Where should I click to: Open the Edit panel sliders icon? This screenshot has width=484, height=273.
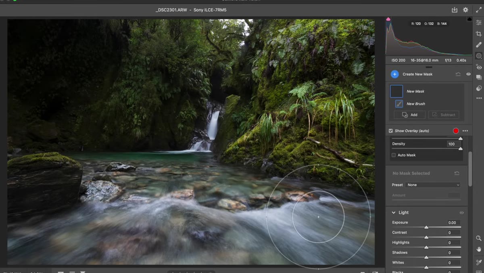pos(479,23)
